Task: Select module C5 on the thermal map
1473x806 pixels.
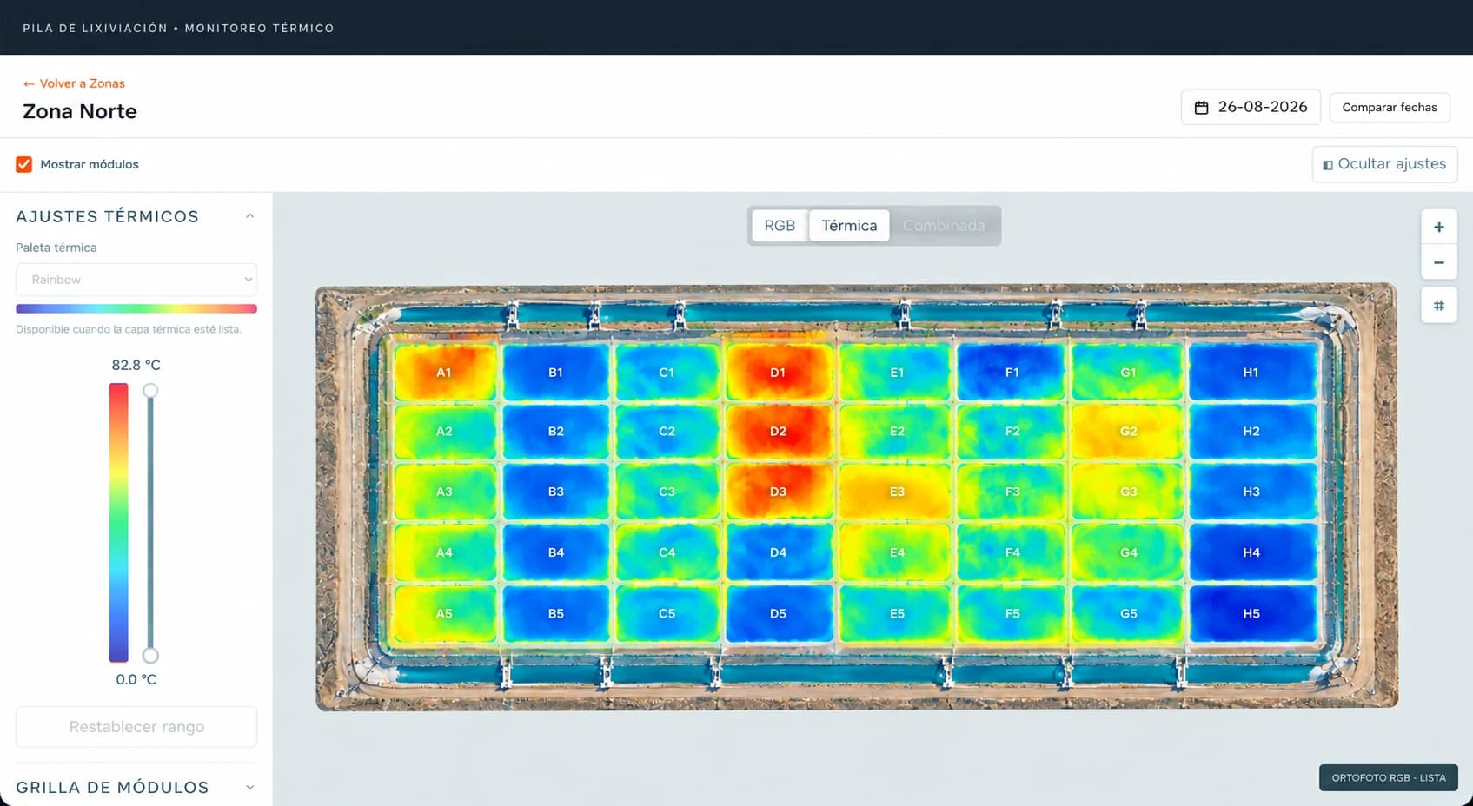Action: pos(667,614)
